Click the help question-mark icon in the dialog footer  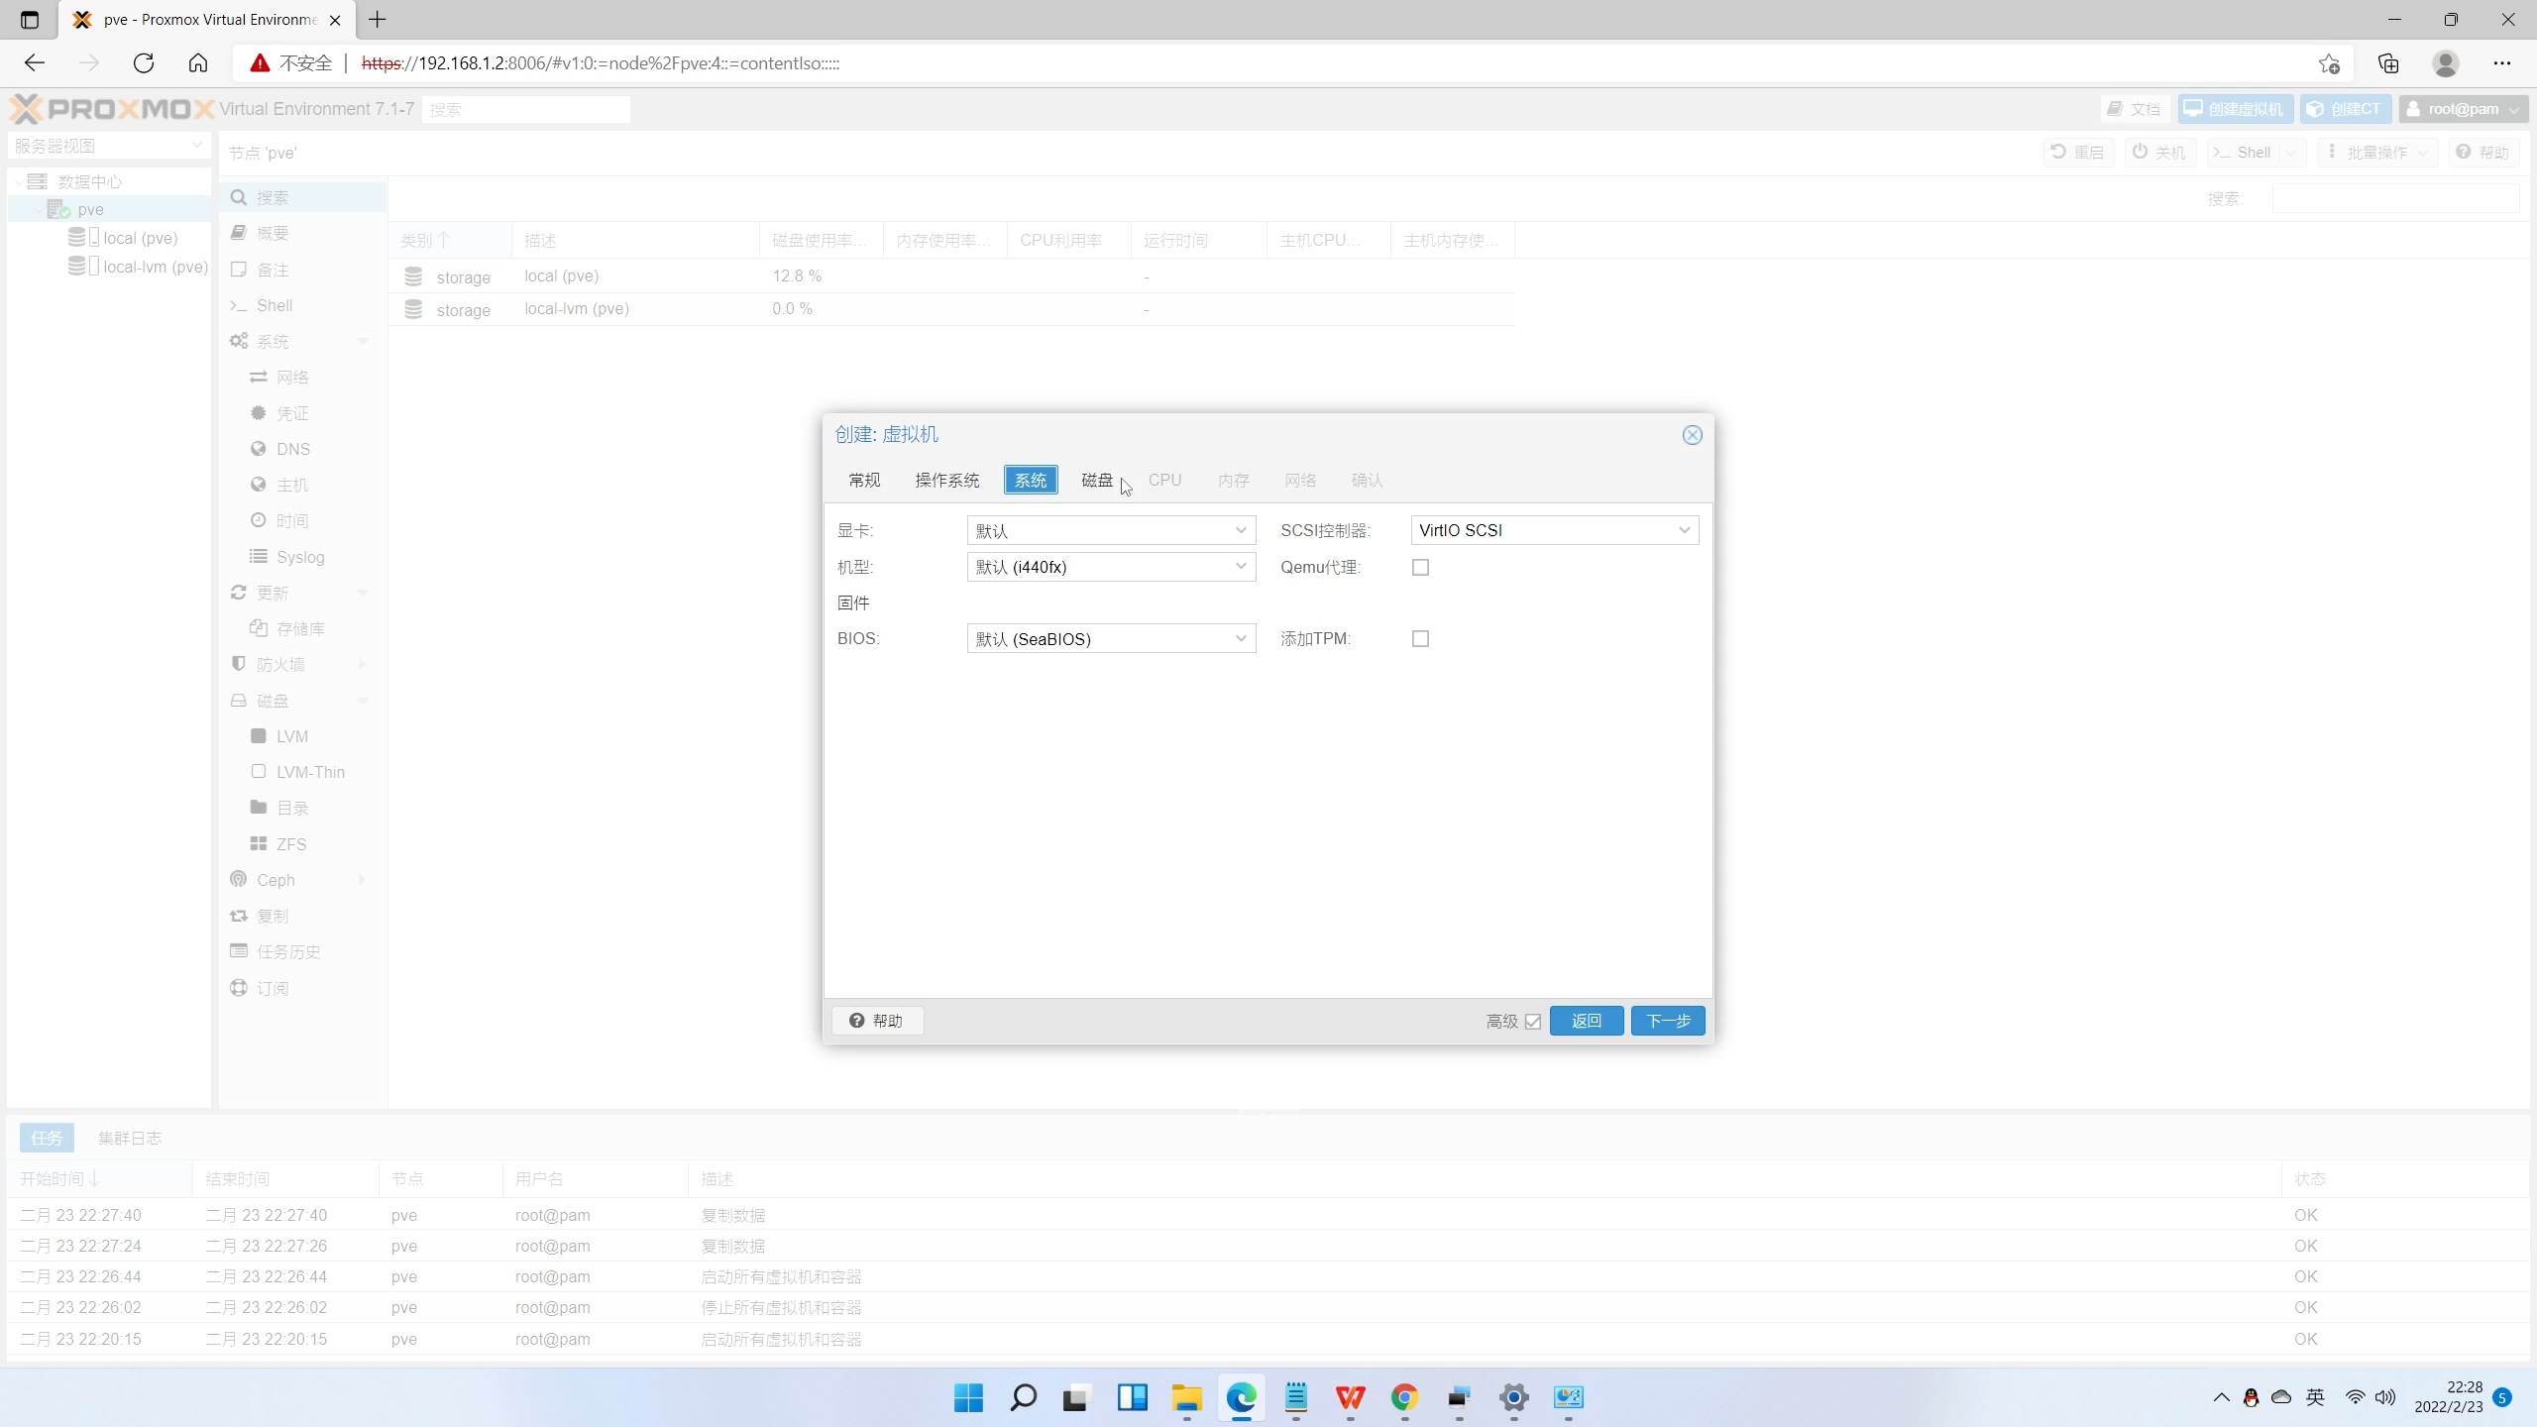pyautogui.click(x=857, y=1021)
